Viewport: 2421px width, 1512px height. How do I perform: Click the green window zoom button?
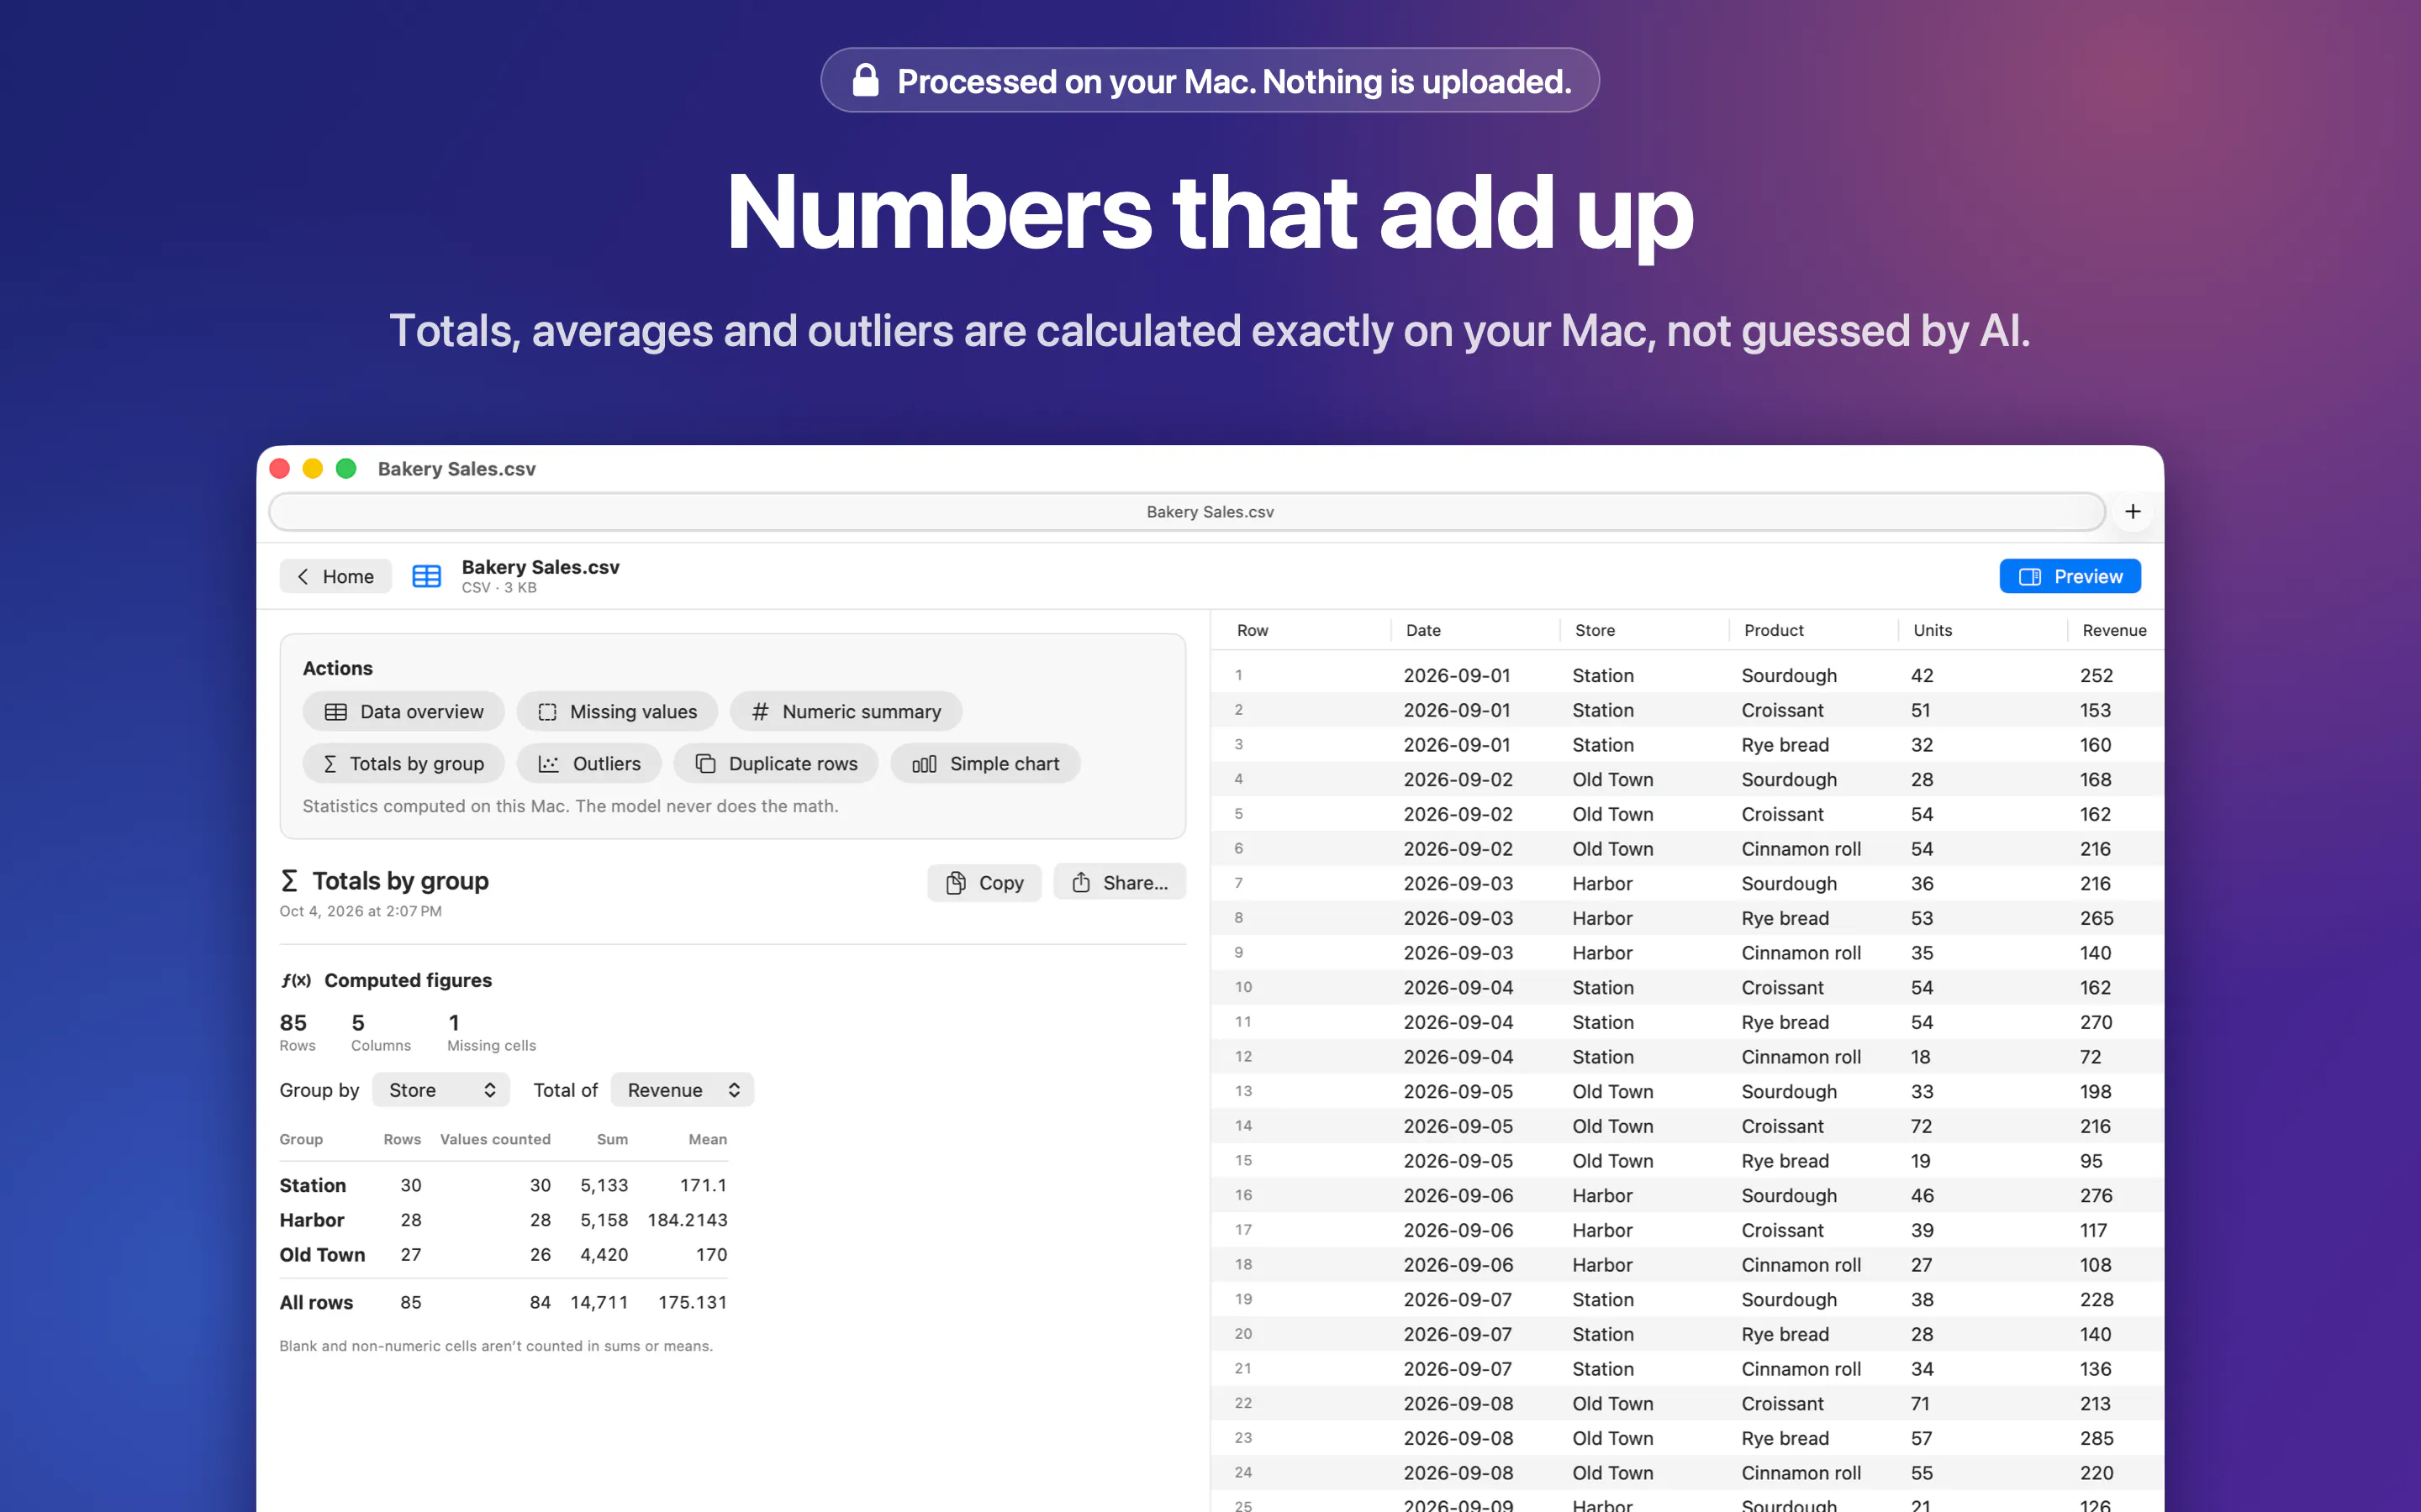(346, 468)
